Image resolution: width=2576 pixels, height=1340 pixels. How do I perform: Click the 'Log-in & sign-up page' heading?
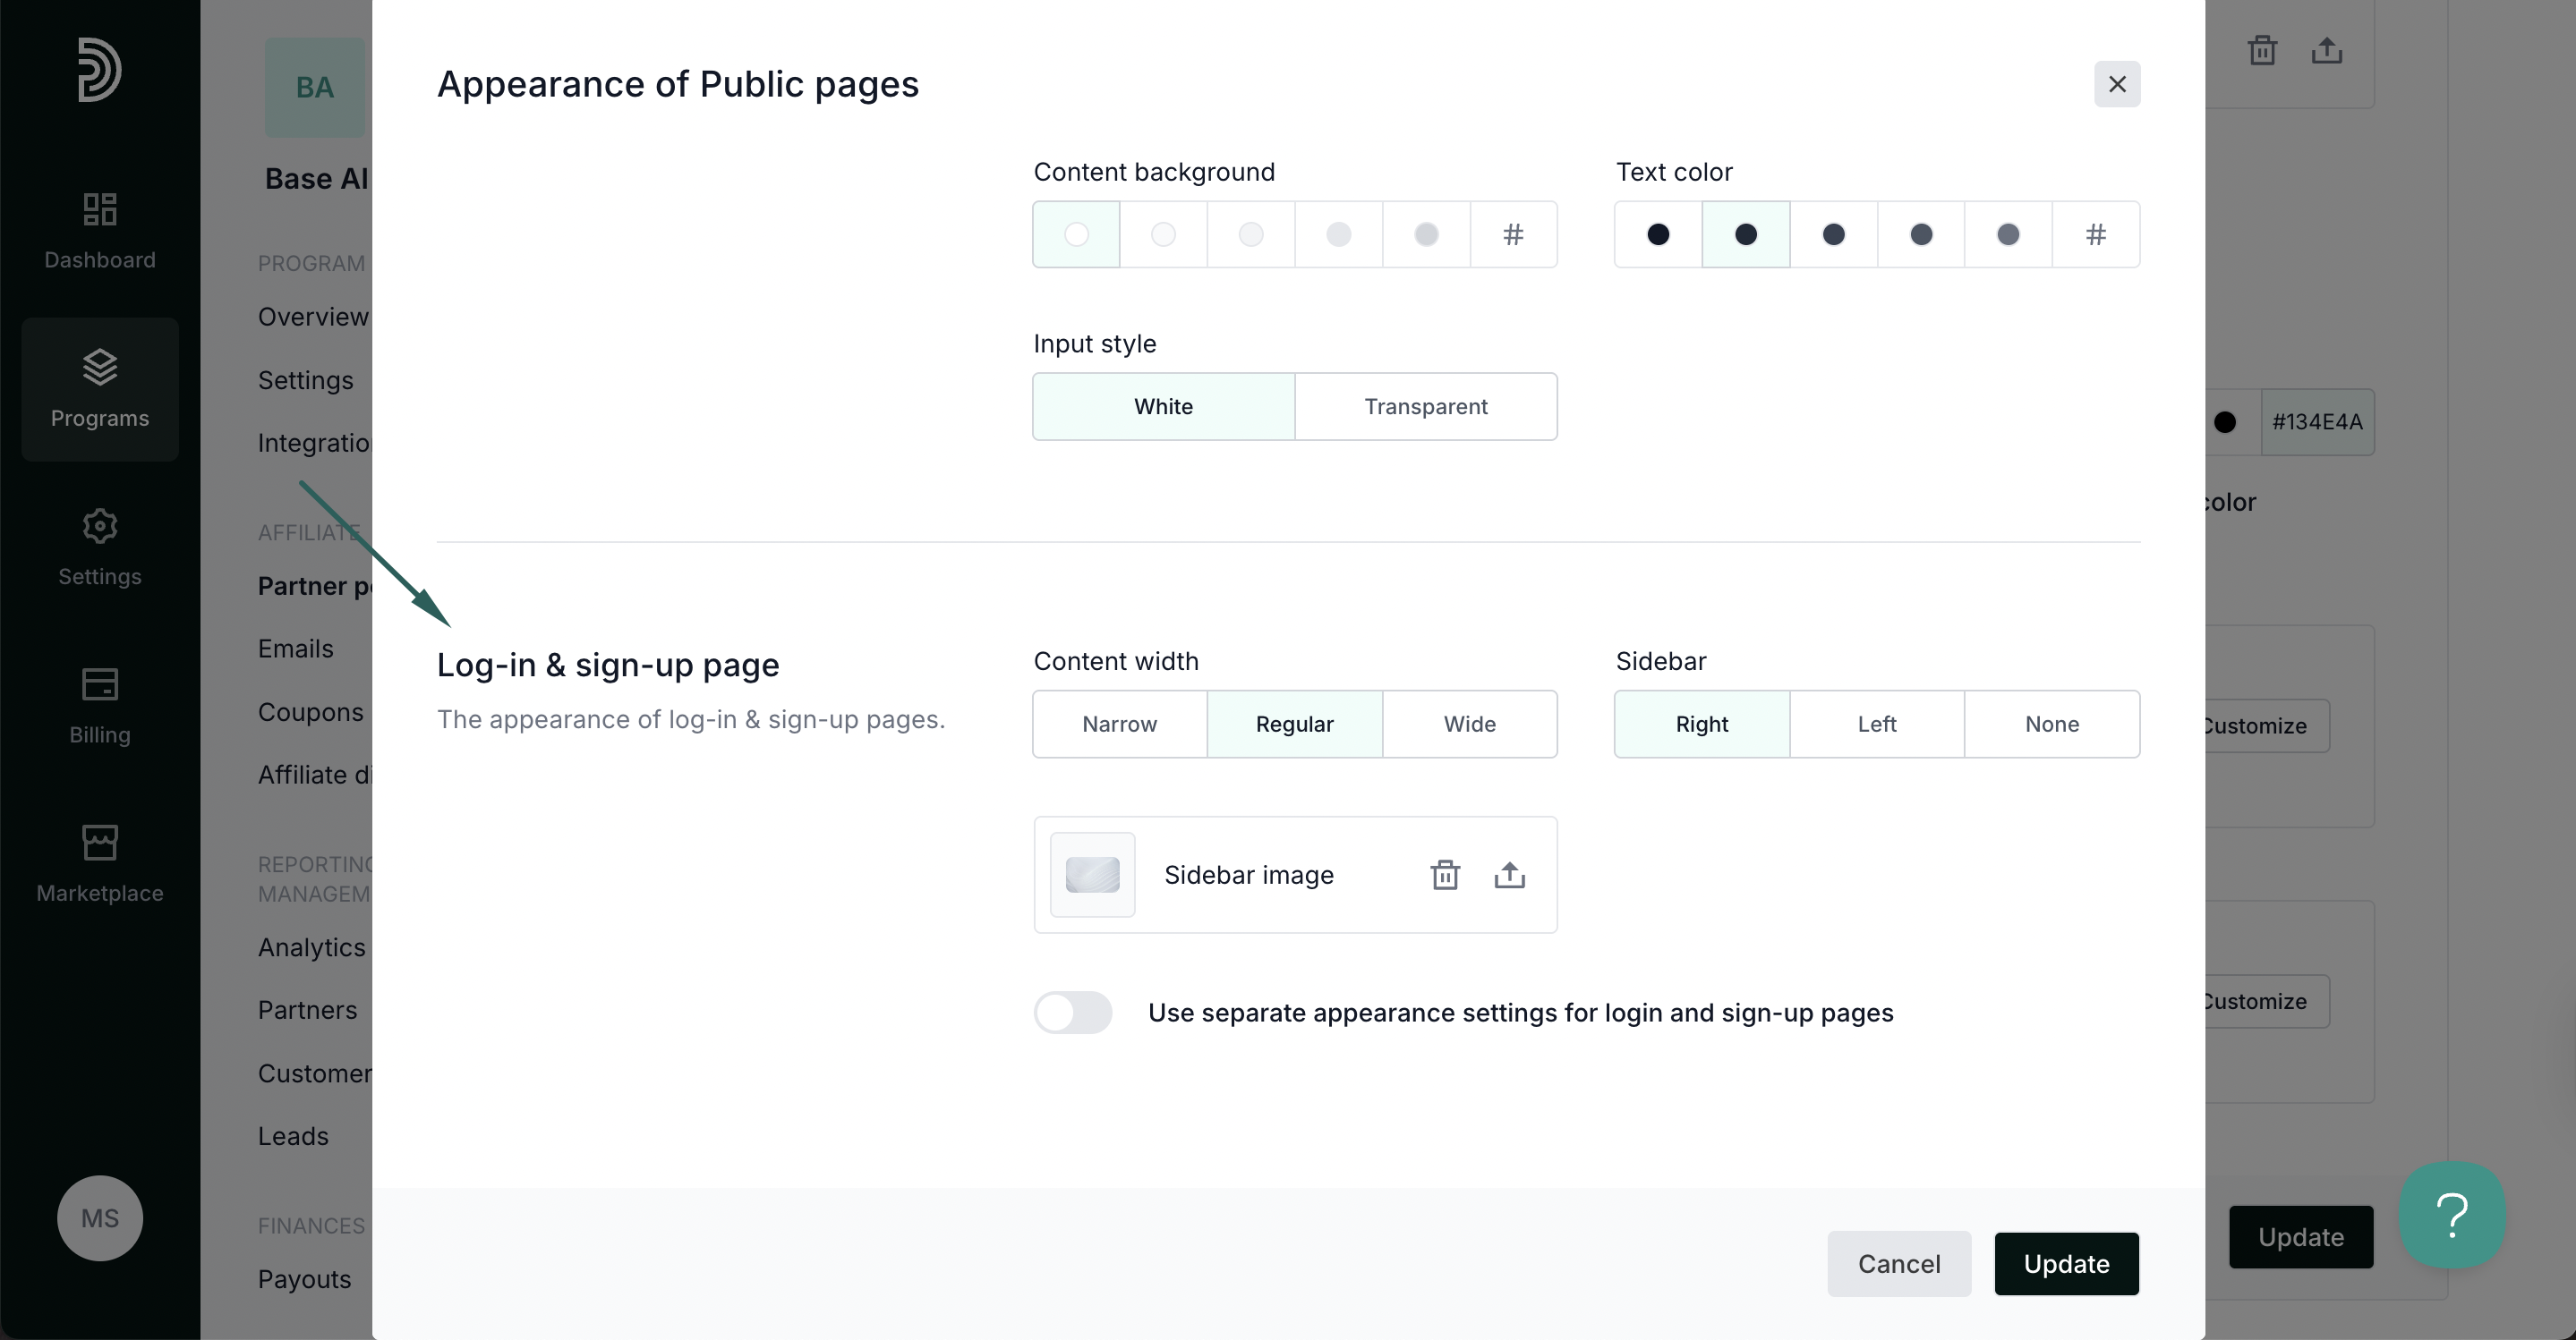pos(608,666)
